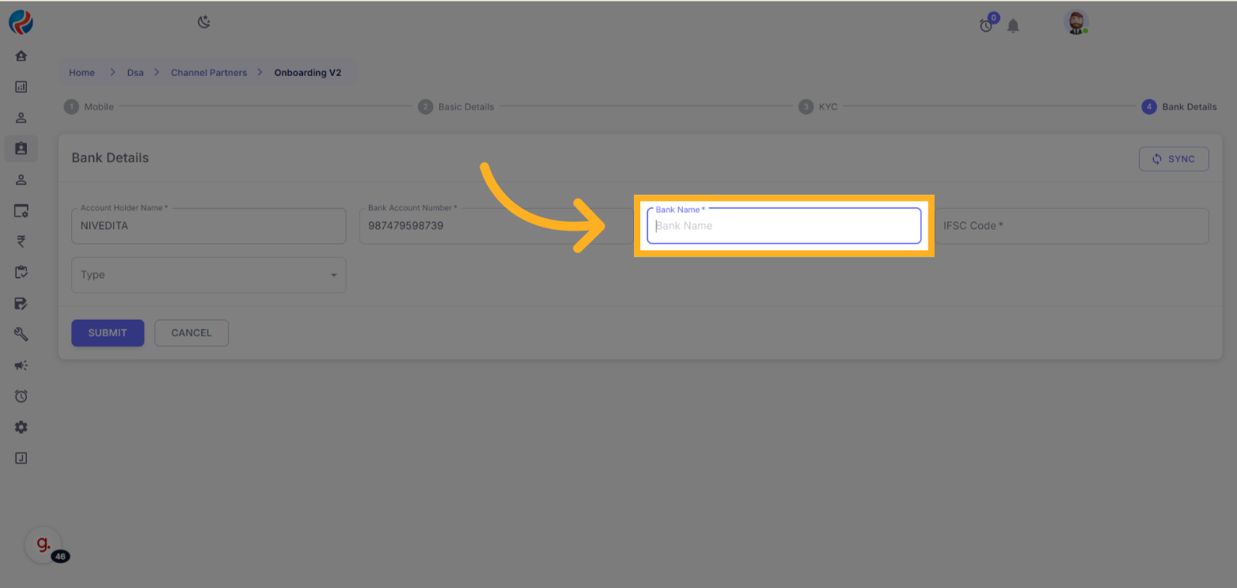Click the CANCEL button
The width and height of the screenshot is (1237, 588).
(x=192, y=333)
